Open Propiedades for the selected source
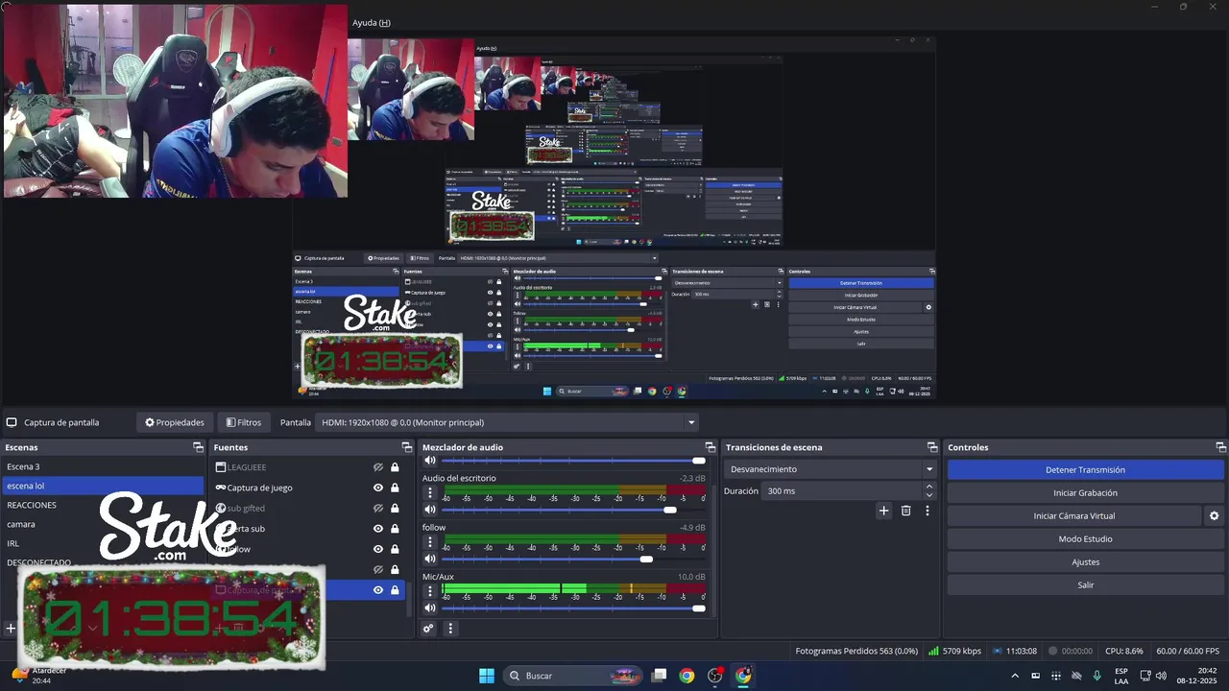 coord(175,422)
